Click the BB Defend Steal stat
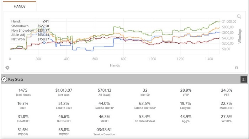The width and height of the screenshot is (249, 139). 145,118
